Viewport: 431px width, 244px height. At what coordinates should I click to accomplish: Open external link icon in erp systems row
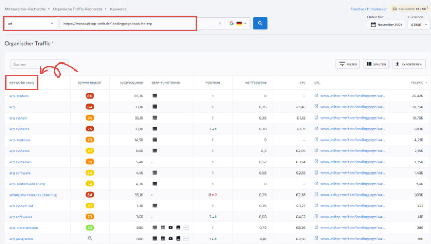pos(316,129)
